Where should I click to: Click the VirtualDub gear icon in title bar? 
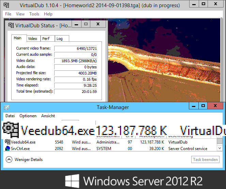click(6, 5)
